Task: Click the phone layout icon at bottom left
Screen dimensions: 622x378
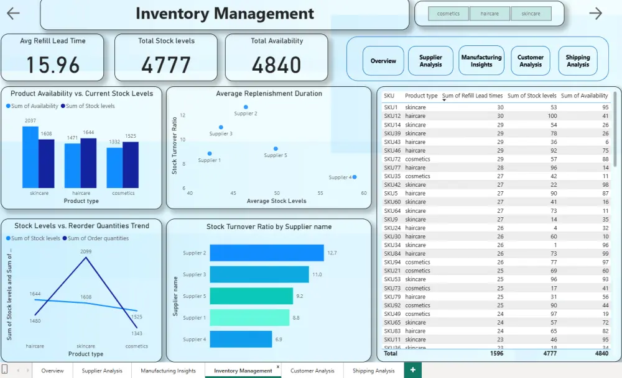Action: tap(5, 369)
